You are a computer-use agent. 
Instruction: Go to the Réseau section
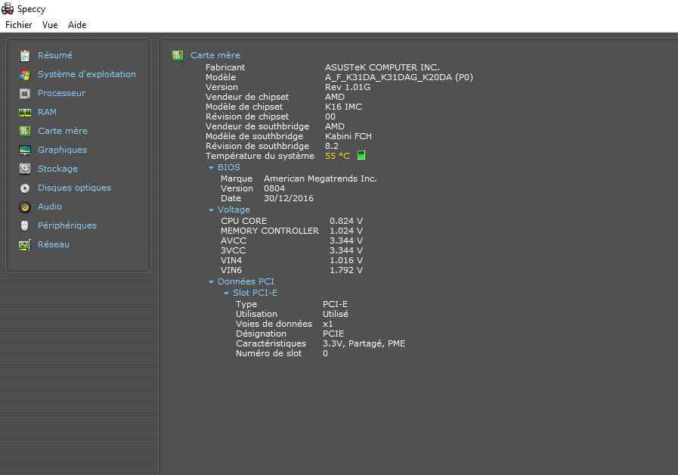(x=53, y=244)
